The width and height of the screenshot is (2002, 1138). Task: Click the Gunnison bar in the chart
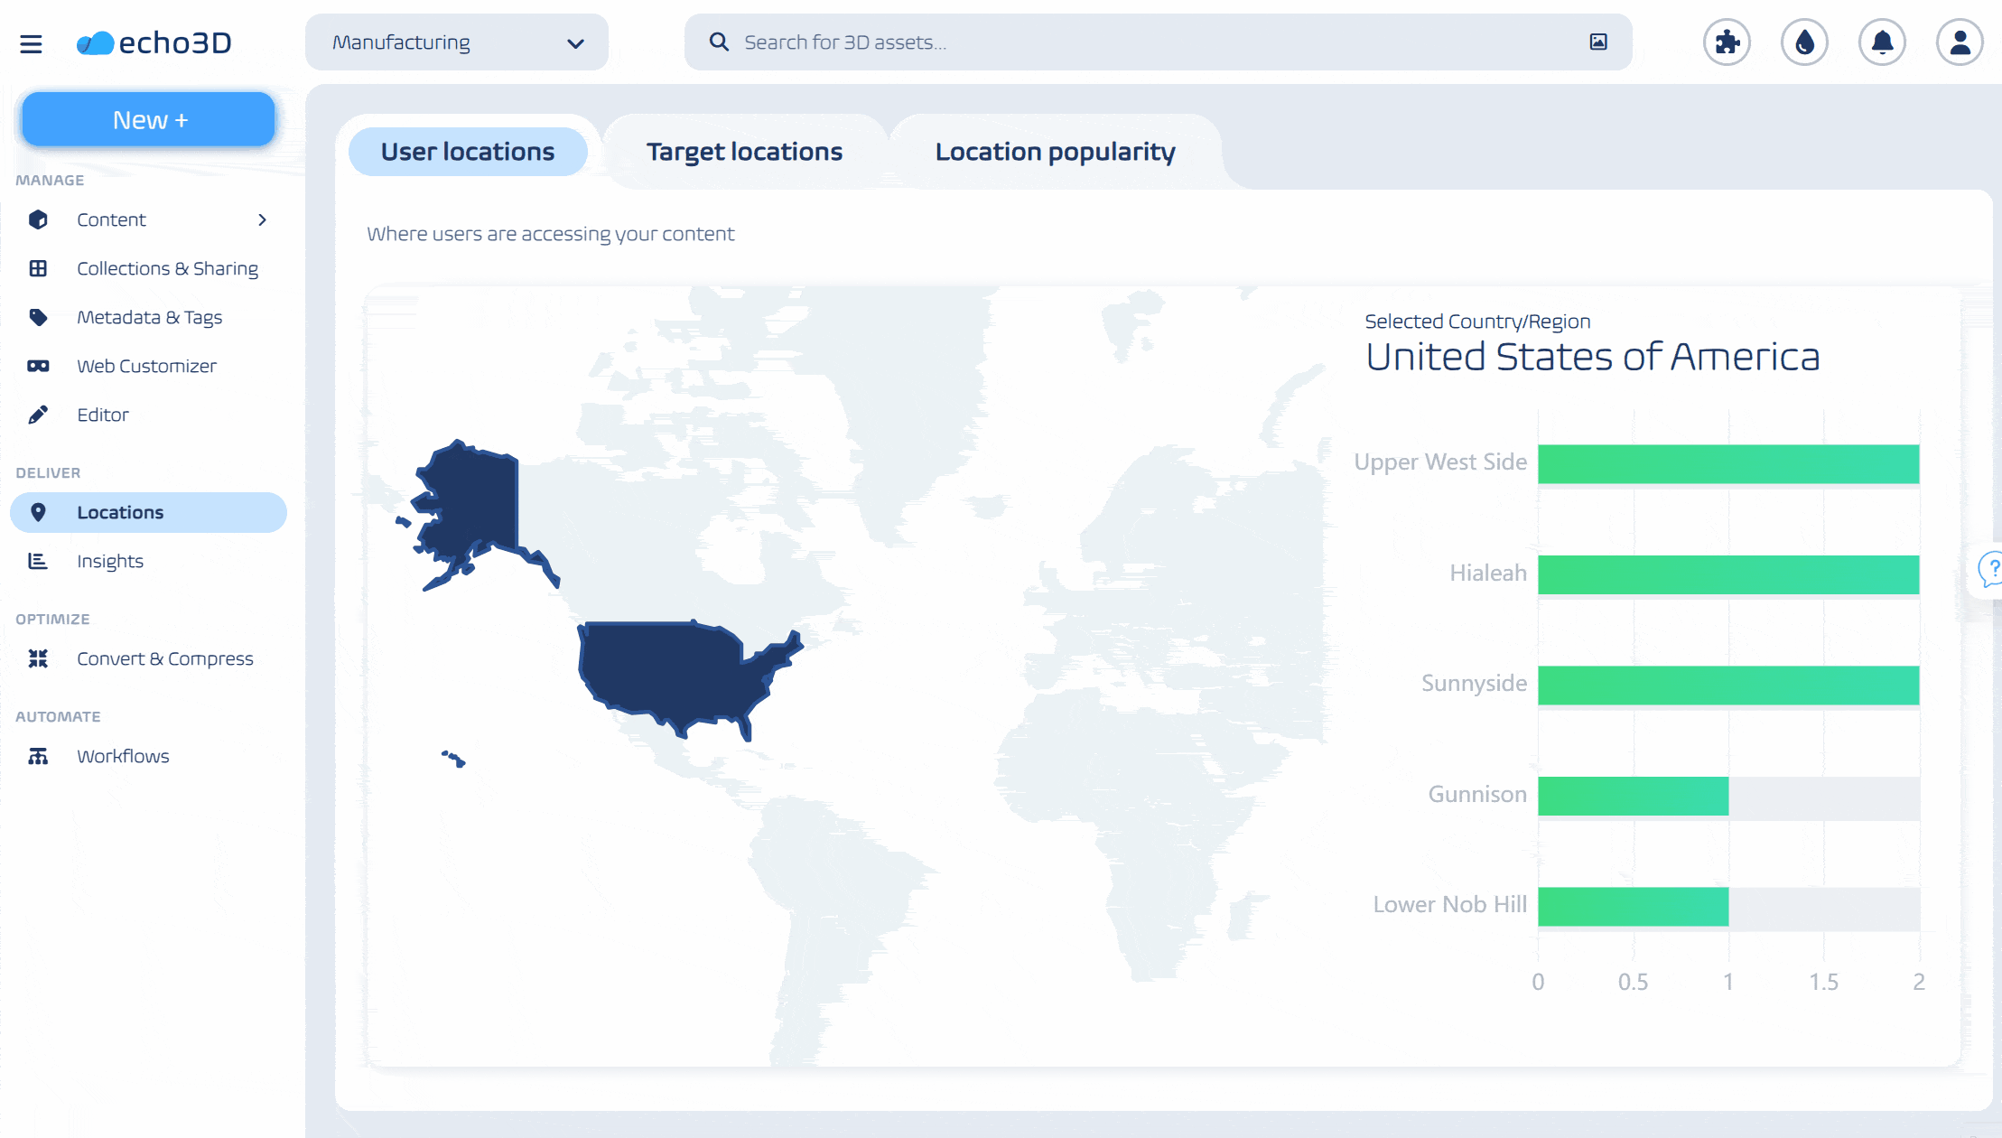pos(1633,796)
